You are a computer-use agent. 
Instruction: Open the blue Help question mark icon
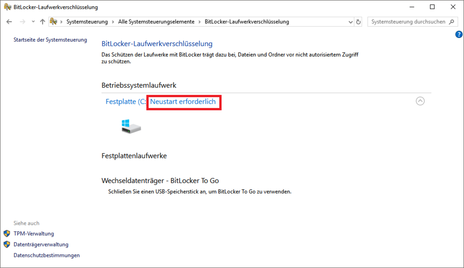tap(459, 35)
